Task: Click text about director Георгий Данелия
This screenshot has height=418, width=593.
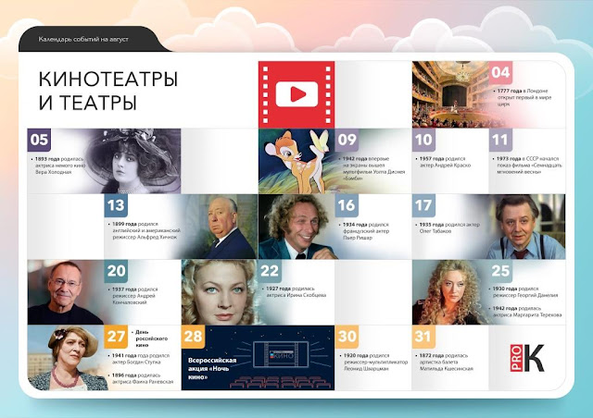Action: coord(524,292)
